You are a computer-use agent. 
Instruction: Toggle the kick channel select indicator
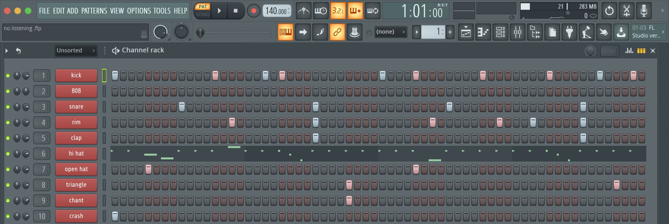point(104,76)
